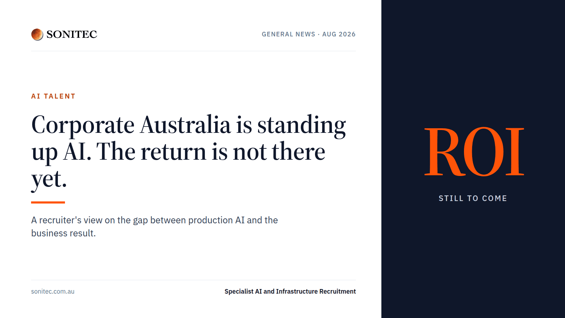Click 'Specialist AI and Infrastructure Recruitment' tagline

pyautogui.click(x=290, y=291)
